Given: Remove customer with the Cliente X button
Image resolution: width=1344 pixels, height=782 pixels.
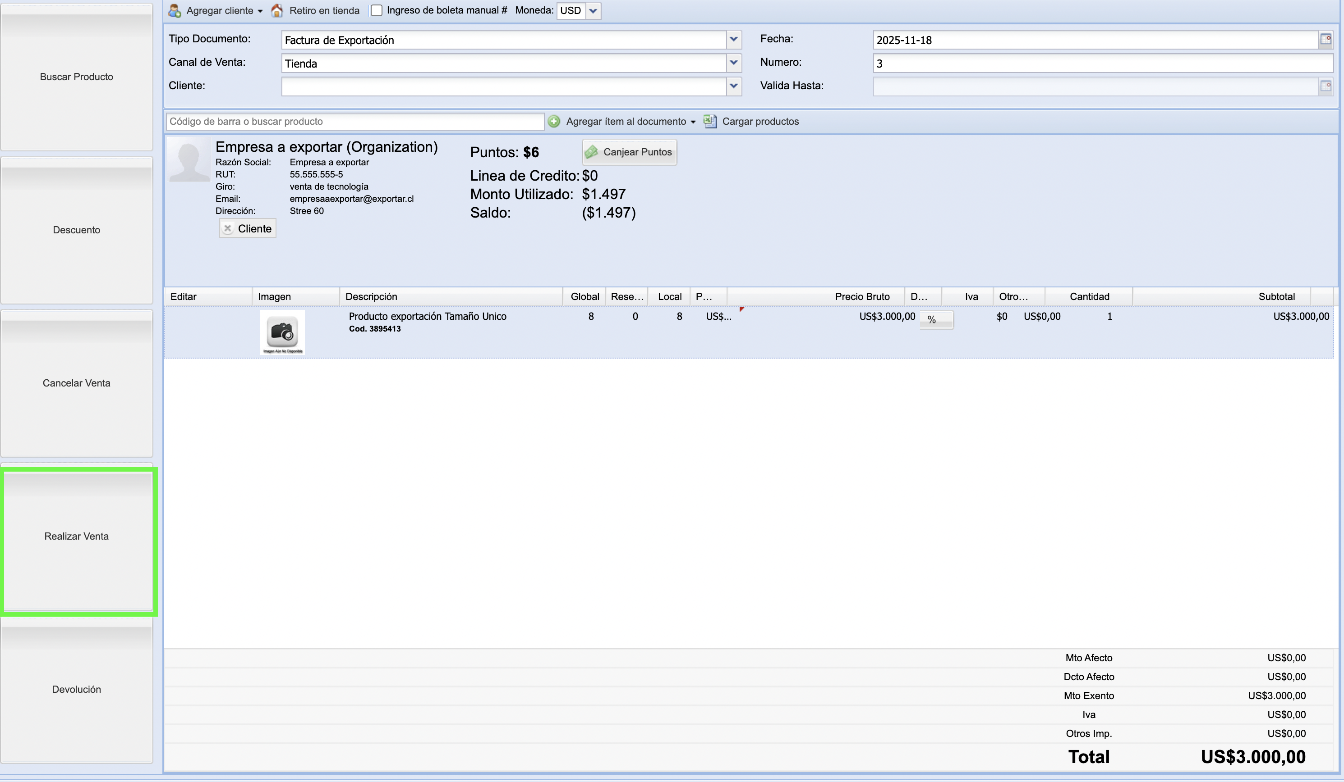Looking at the screenshot, I should pyautogui.click(x=248, y=228).
